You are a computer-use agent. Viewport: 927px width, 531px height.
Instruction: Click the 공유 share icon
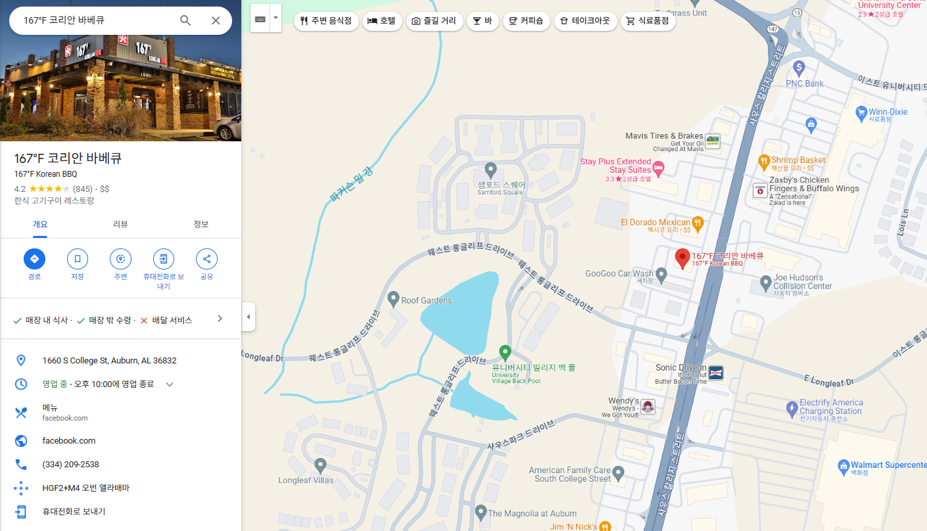tap(206, 259)
